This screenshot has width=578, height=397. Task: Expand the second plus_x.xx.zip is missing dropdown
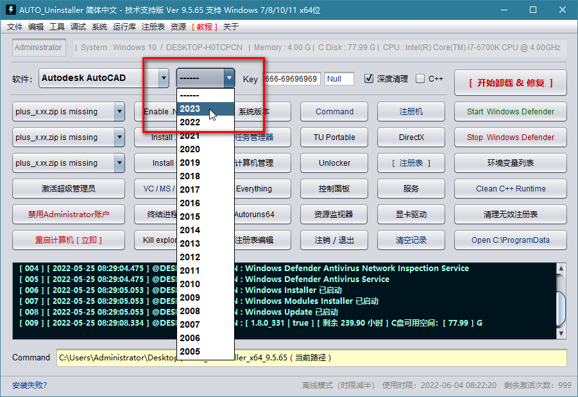(119, 137)
